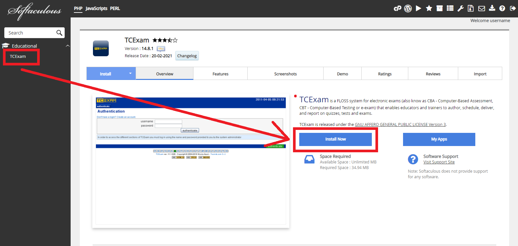Click the TCExam page title heading
Image resolution: width=518 pixels, height=246 pixels.
point(137,40)
